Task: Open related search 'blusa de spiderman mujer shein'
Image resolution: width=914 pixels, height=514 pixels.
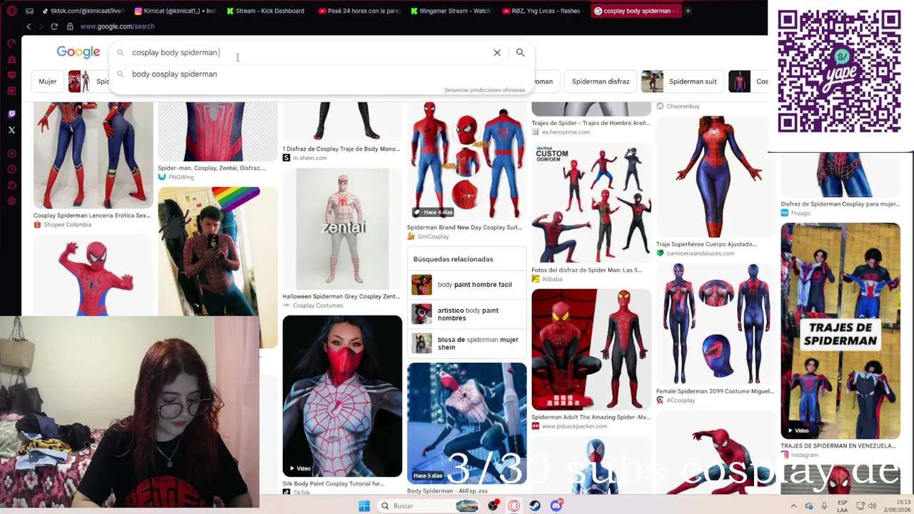Action: (467, 343)
